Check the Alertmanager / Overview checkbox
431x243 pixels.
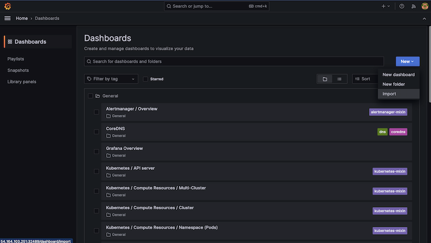(96, 112)
